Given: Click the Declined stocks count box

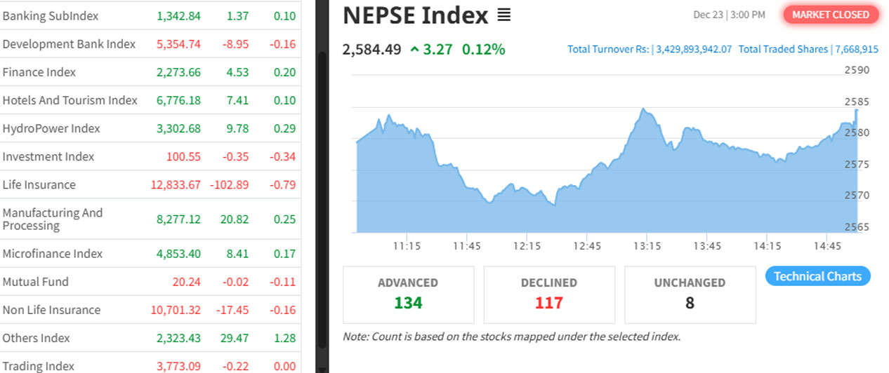Looking at the screenshot, I should (x=549, y=294).
